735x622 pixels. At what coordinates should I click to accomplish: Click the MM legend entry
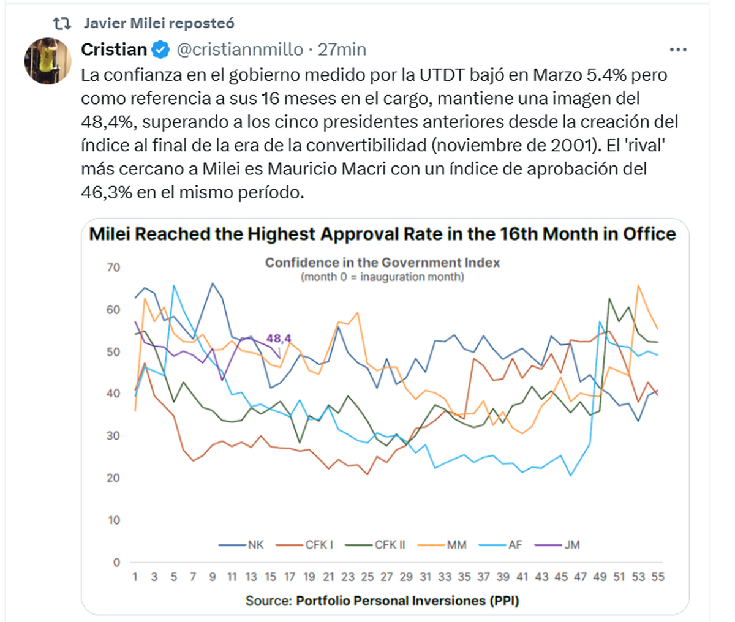pyautogui.click(x=456, y=544)
